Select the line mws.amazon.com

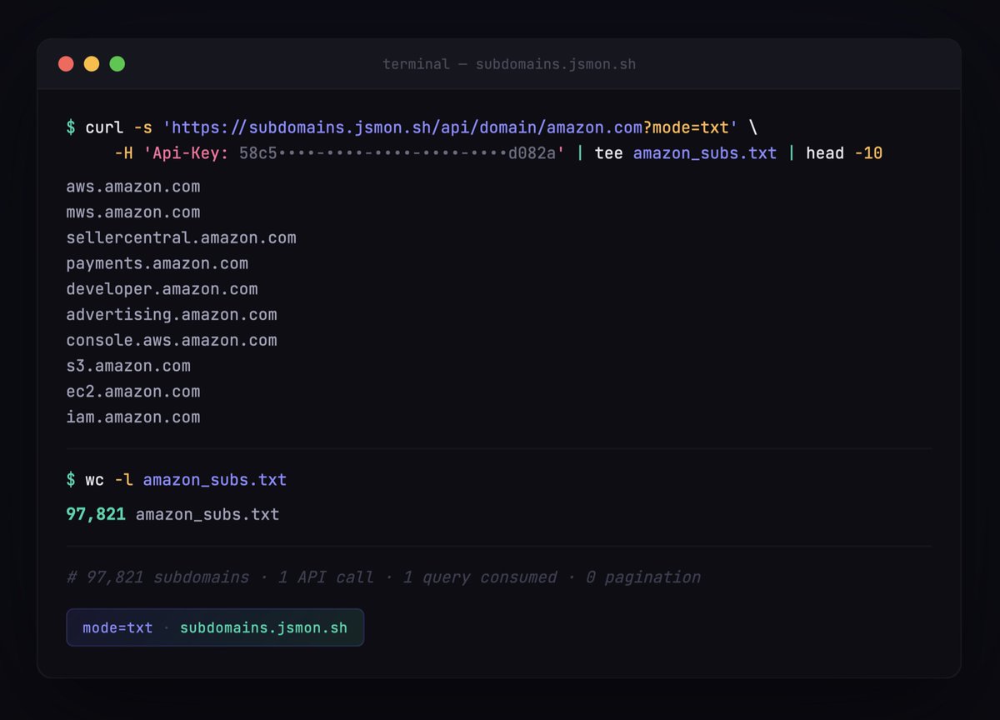coord(133,212)
